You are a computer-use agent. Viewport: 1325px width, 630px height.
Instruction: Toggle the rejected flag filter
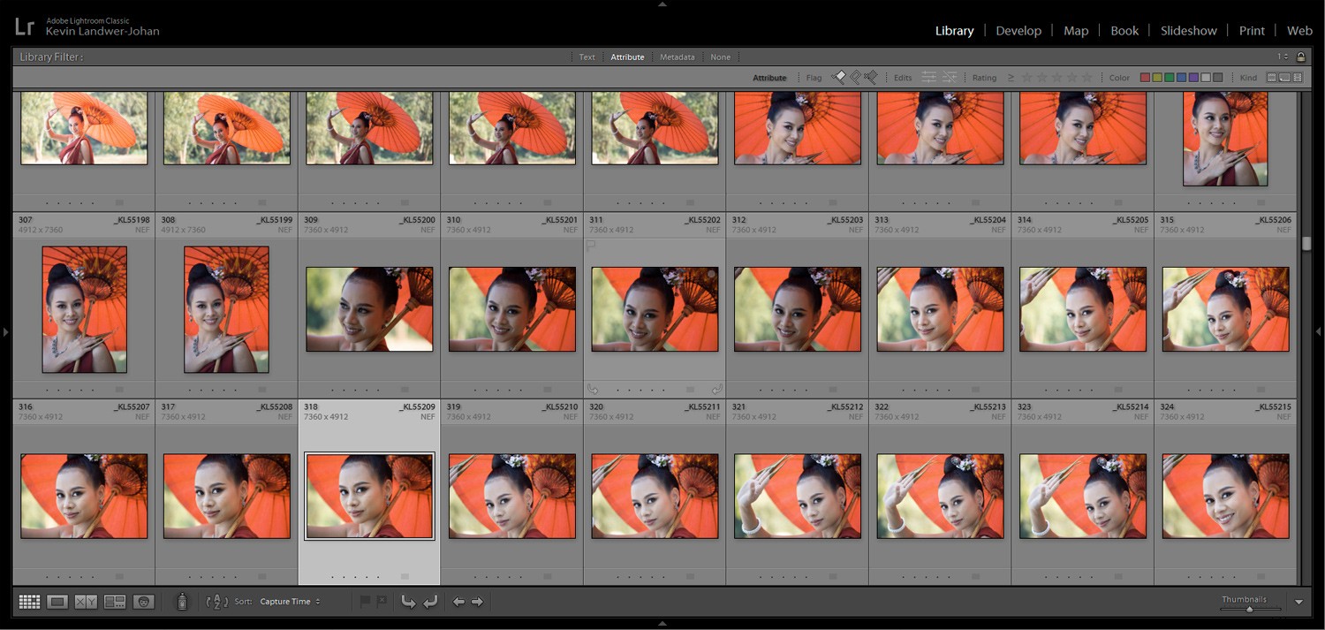(871, 77)
